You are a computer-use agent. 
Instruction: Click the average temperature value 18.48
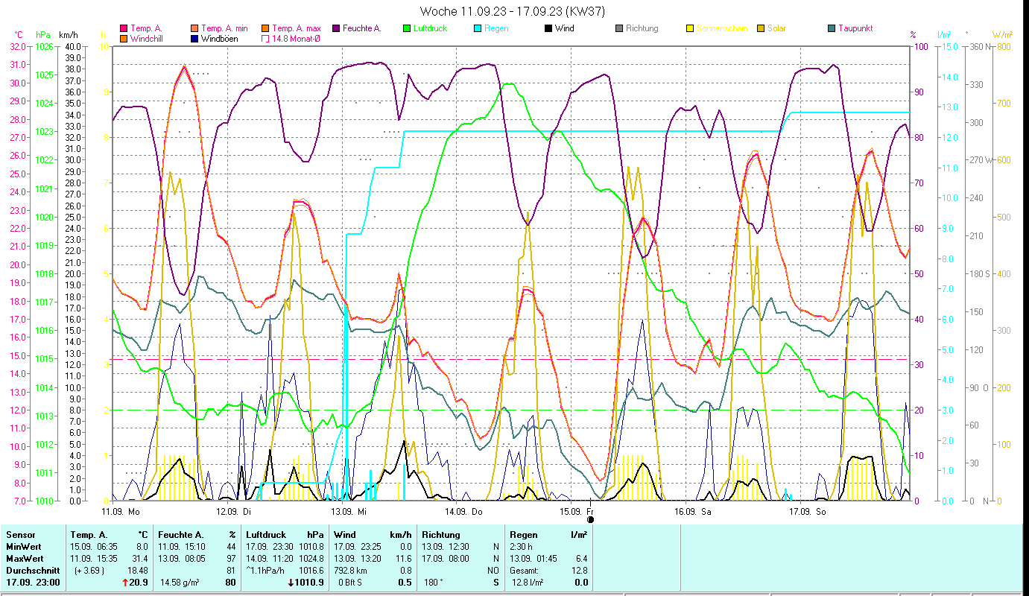pyautogui.click(x=138, y=570)
